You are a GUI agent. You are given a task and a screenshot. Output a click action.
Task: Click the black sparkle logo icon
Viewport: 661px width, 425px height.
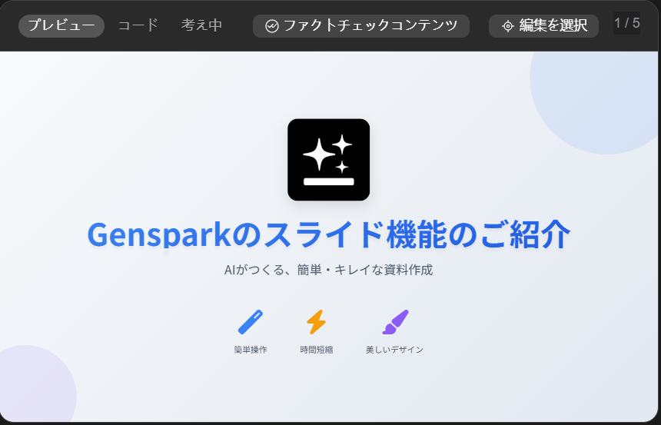tap(328, 160)
